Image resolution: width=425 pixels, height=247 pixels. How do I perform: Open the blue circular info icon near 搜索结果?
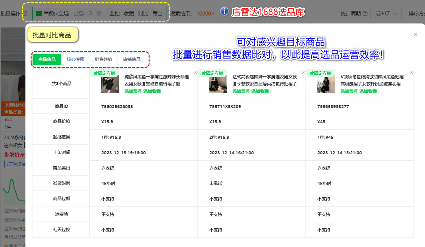[224, 12]
